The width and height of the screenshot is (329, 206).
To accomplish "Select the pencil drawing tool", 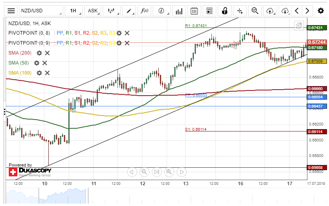I will pyautogui.click(x=130, y=11).
